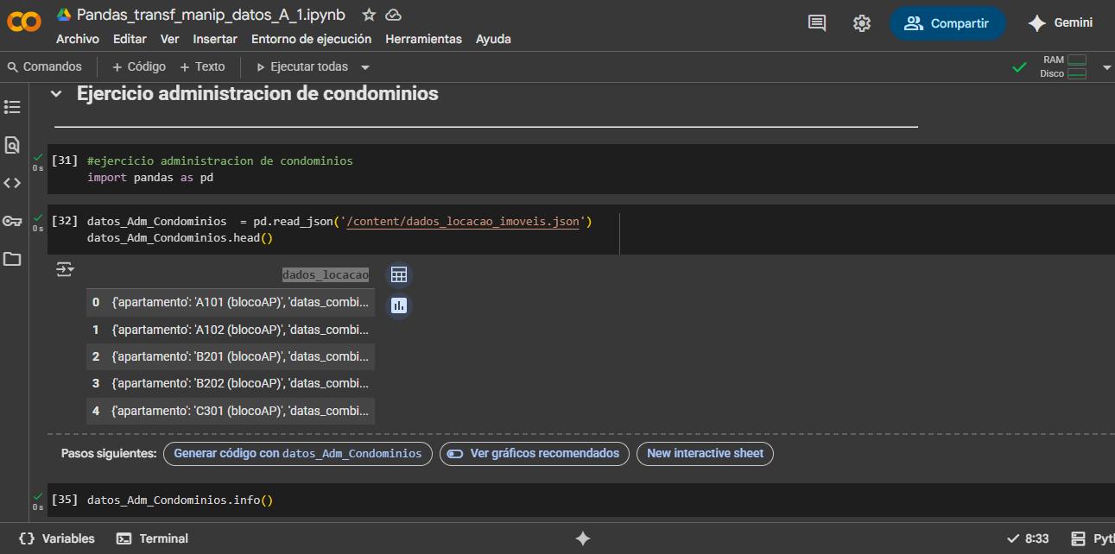Viewport: 1115px width, 554px height.
Task: Click the datos_Adm_Condominios.head() code line
Action: [180, 237]
